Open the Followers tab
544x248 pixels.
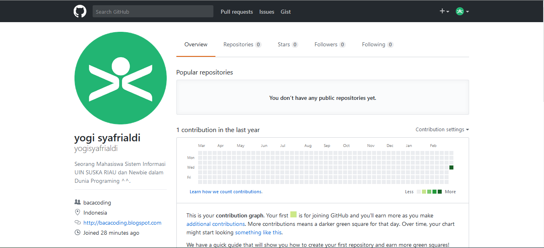[x=330, y=44]
